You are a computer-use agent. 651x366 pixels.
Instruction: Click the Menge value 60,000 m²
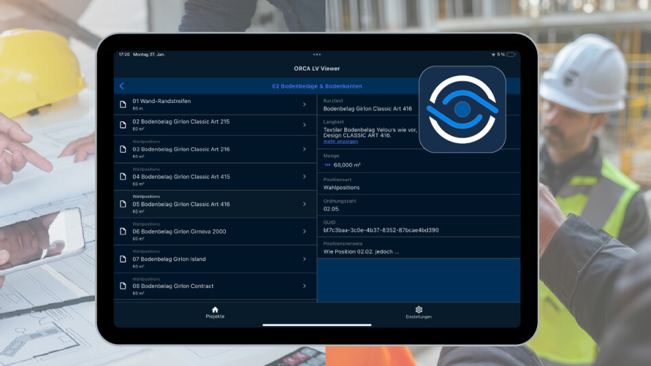pos(347,165)
